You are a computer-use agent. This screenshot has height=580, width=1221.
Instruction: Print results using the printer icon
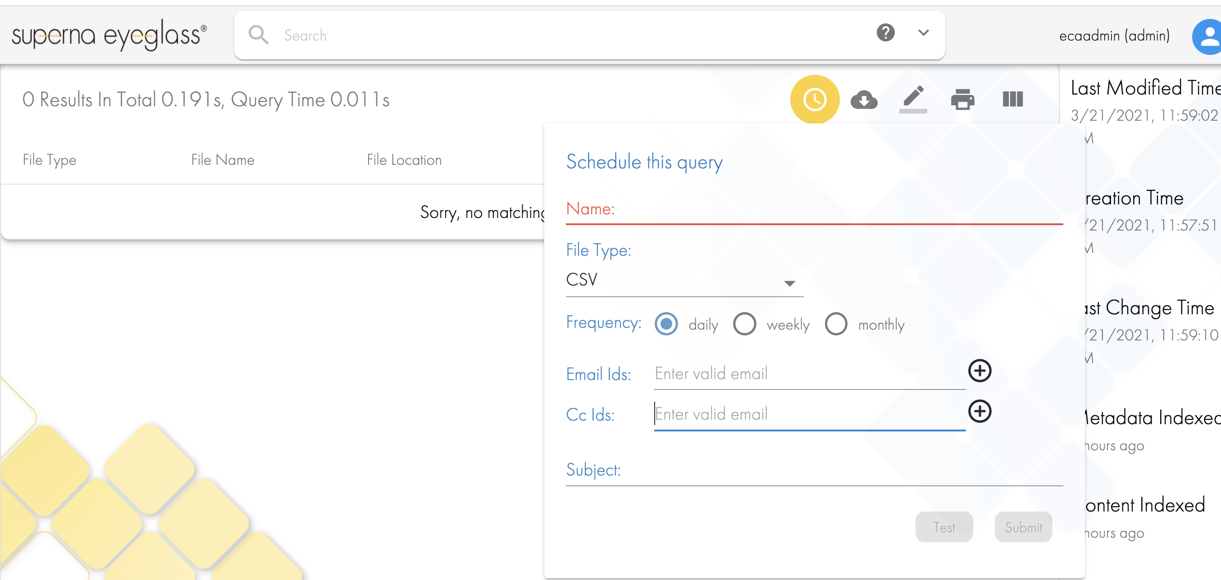962,100
